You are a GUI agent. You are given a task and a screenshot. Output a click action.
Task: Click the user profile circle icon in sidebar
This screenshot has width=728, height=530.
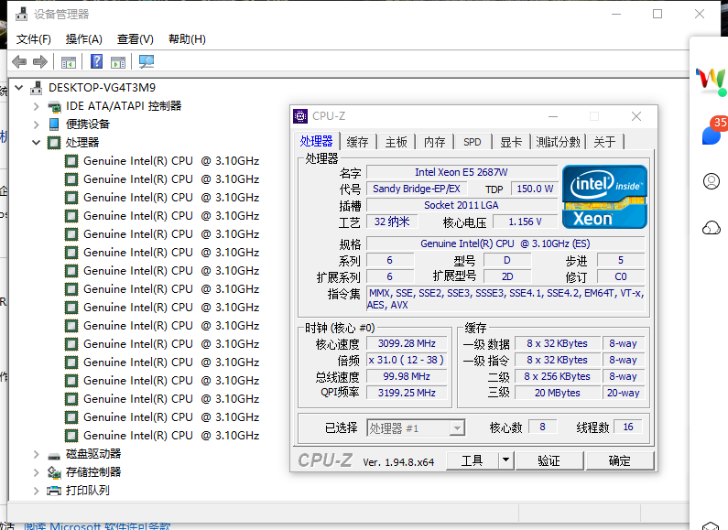(x=712, y=181)
